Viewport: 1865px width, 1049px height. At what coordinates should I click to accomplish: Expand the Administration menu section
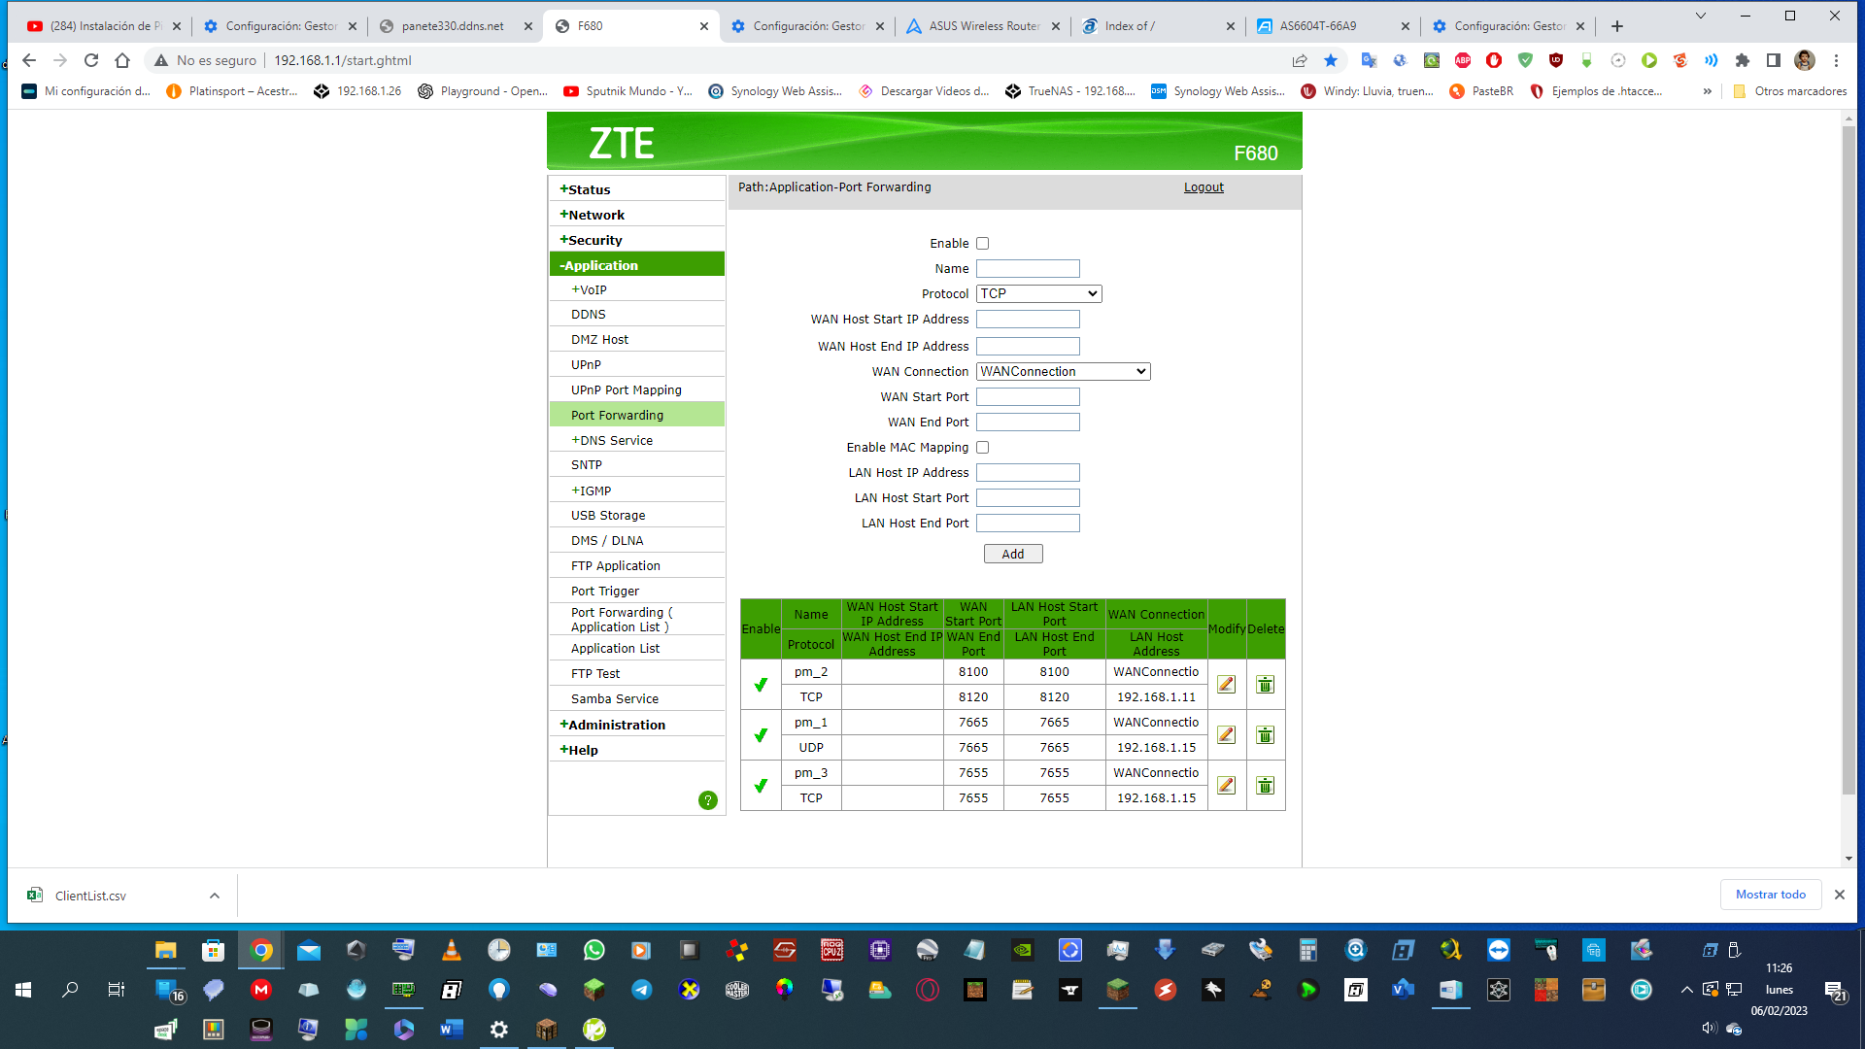[x=616, y=725]
